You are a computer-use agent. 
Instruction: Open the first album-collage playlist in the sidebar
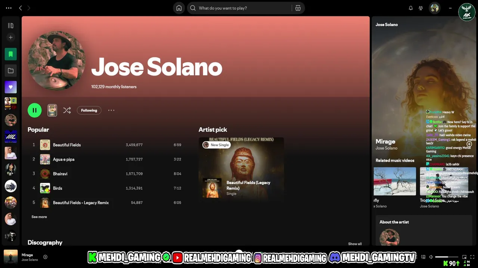click(x=10, y=103)
